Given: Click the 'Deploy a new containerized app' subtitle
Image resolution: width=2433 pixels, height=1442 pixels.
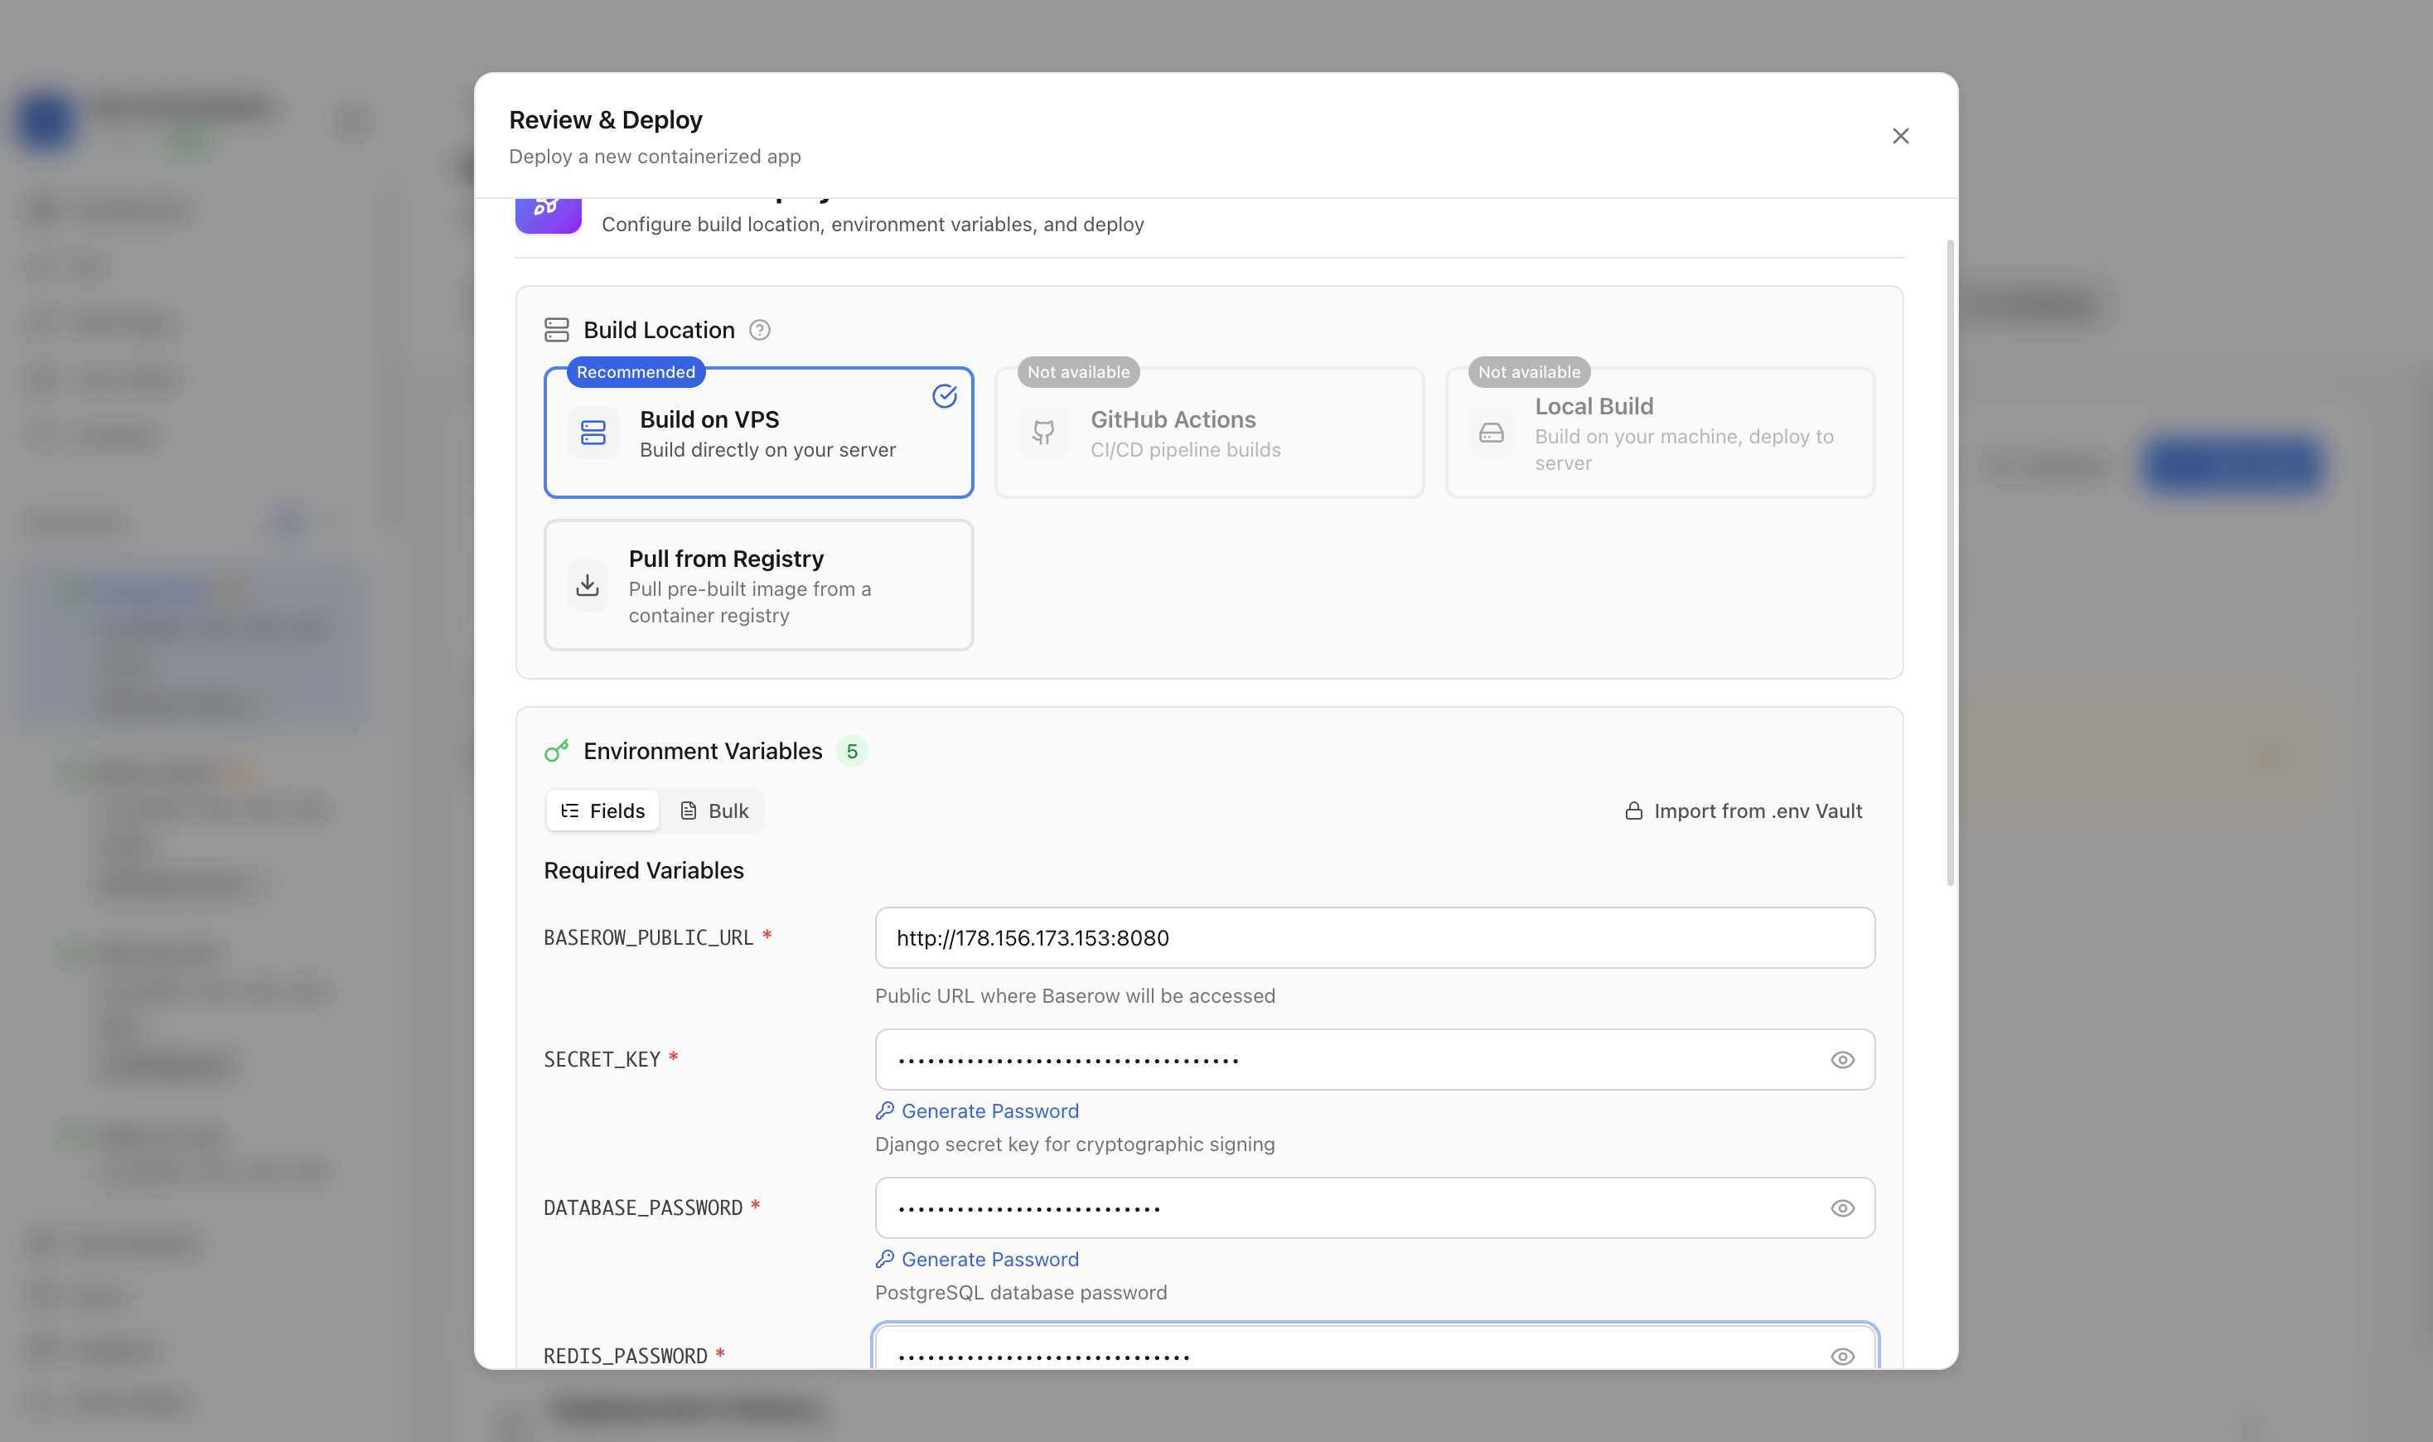Looking at the screenshot, I should pos(655,157).
